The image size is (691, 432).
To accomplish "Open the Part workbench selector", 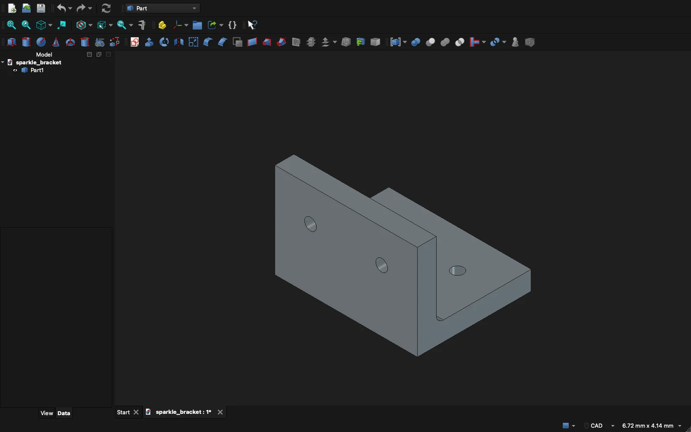I will pos(163,8).
